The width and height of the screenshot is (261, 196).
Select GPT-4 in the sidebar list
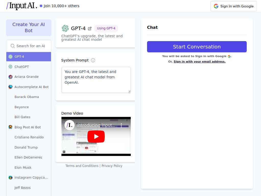[29, 56]
